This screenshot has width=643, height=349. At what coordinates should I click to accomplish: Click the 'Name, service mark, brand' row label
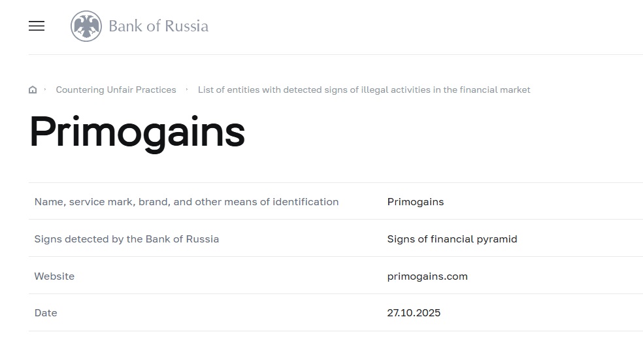pos(186,202)
